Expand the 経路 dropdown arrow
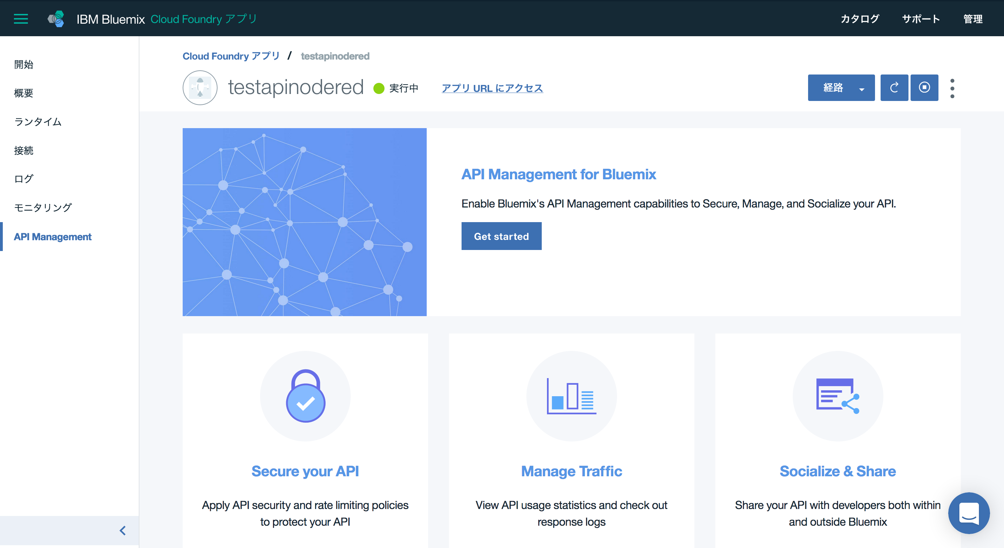This screenshot has height=548, width=1004. pyautogui.click(x=862, y=89)
